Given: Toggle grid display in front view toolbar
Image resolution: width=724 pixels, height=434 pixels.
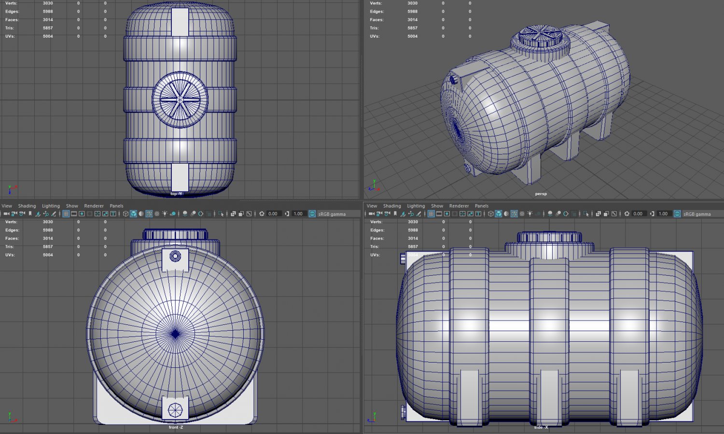Looking at the screenshot, I should pos(66,214).
